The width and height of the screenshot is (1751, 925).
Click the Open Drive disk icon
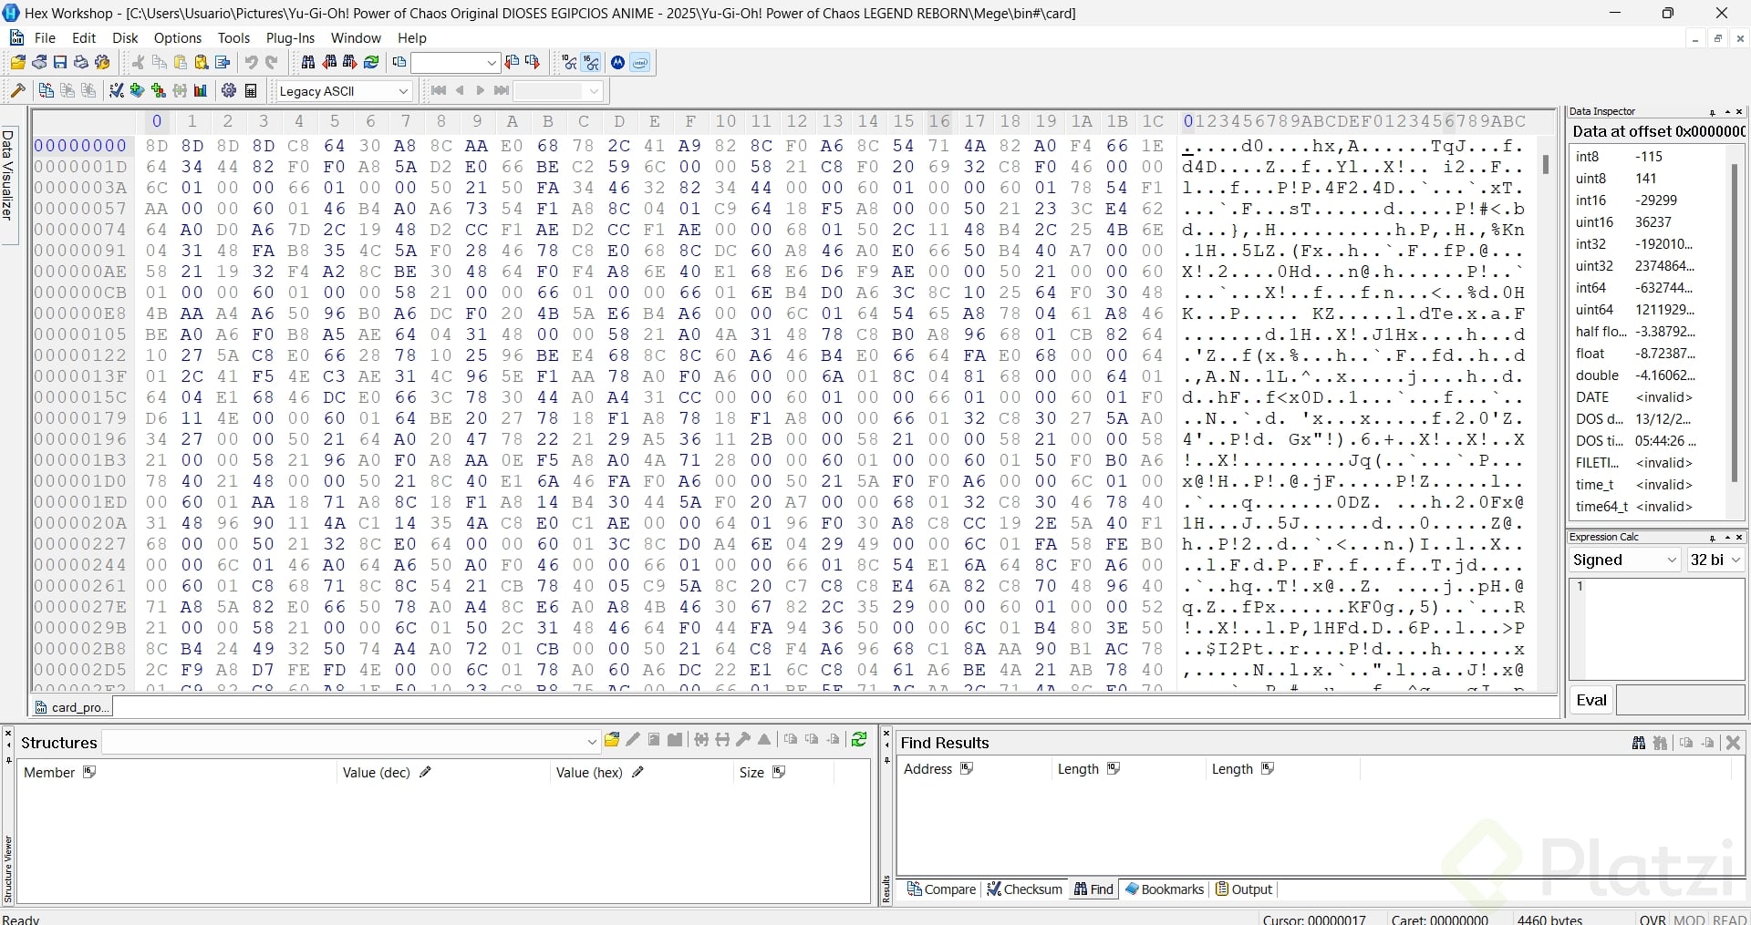coord(39,63)
